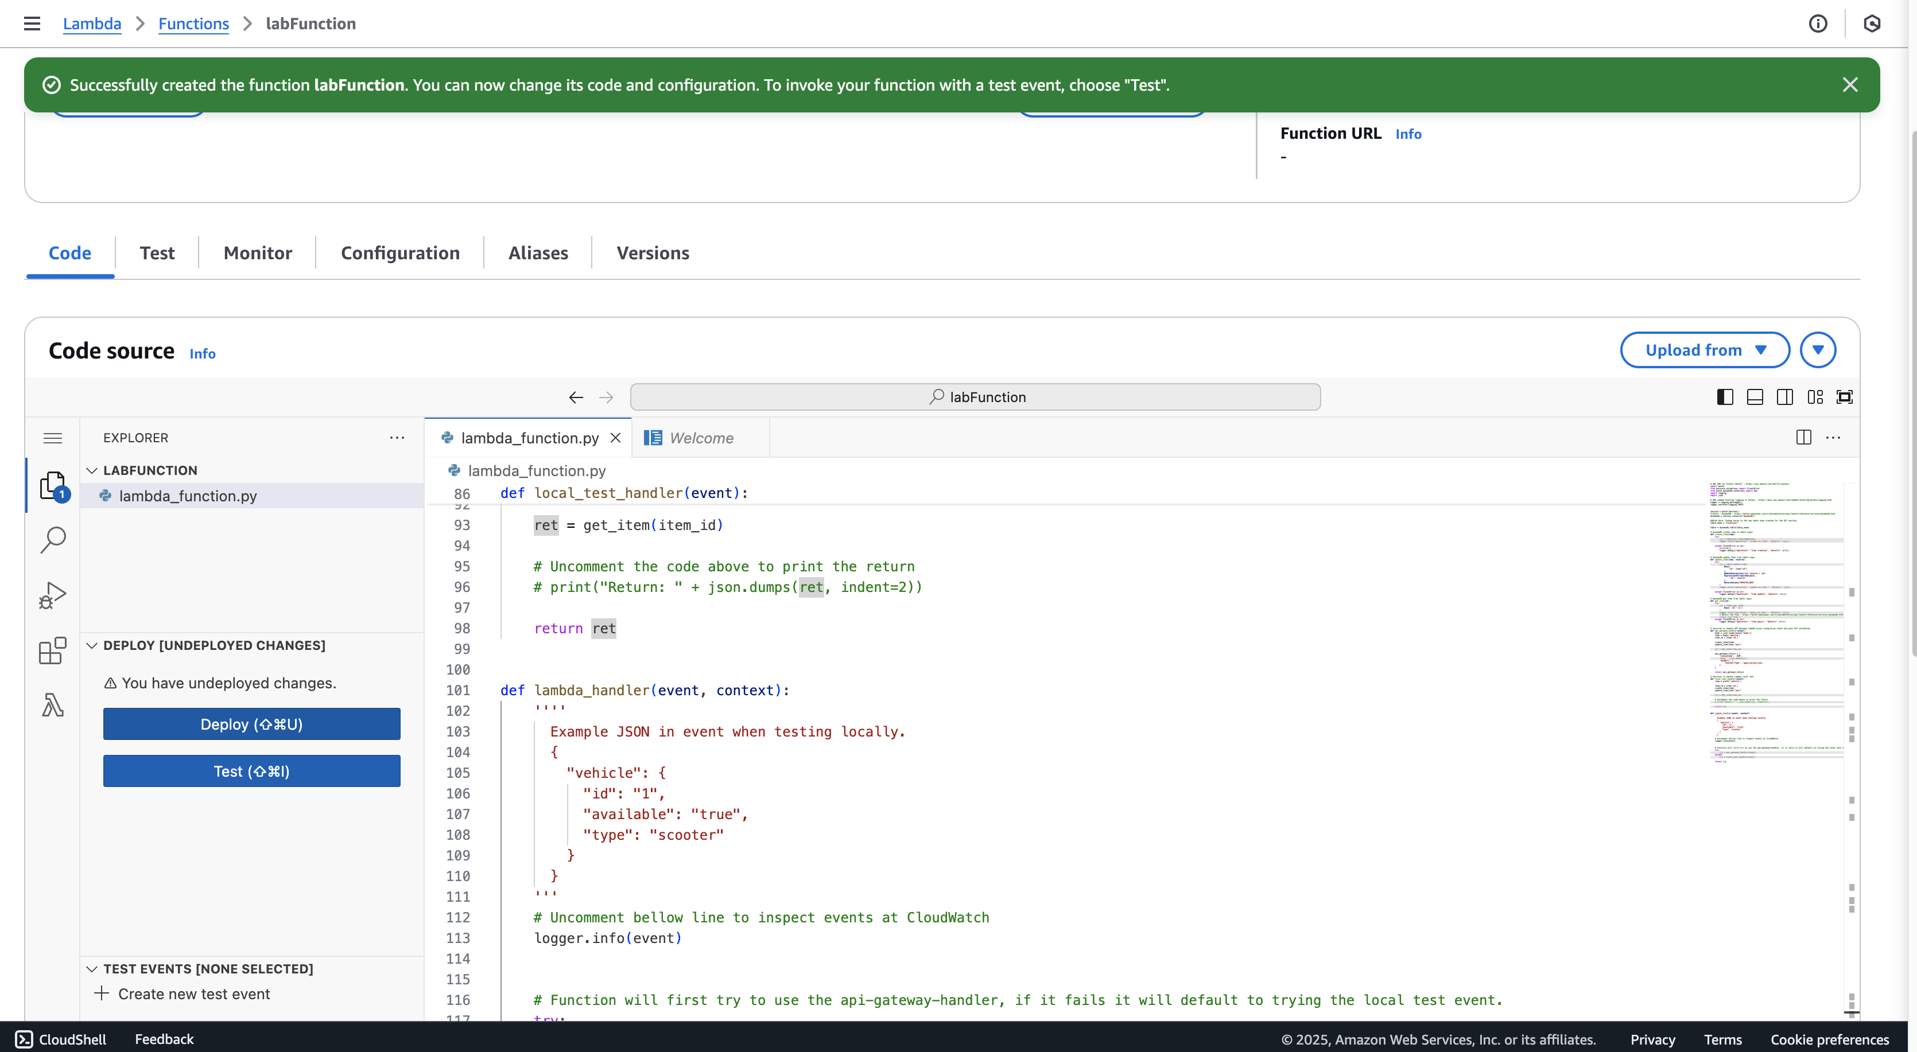This screenshot has width=1917, height=1052.
Task: Switch to the Monitor tab
Action: point(258,253)
